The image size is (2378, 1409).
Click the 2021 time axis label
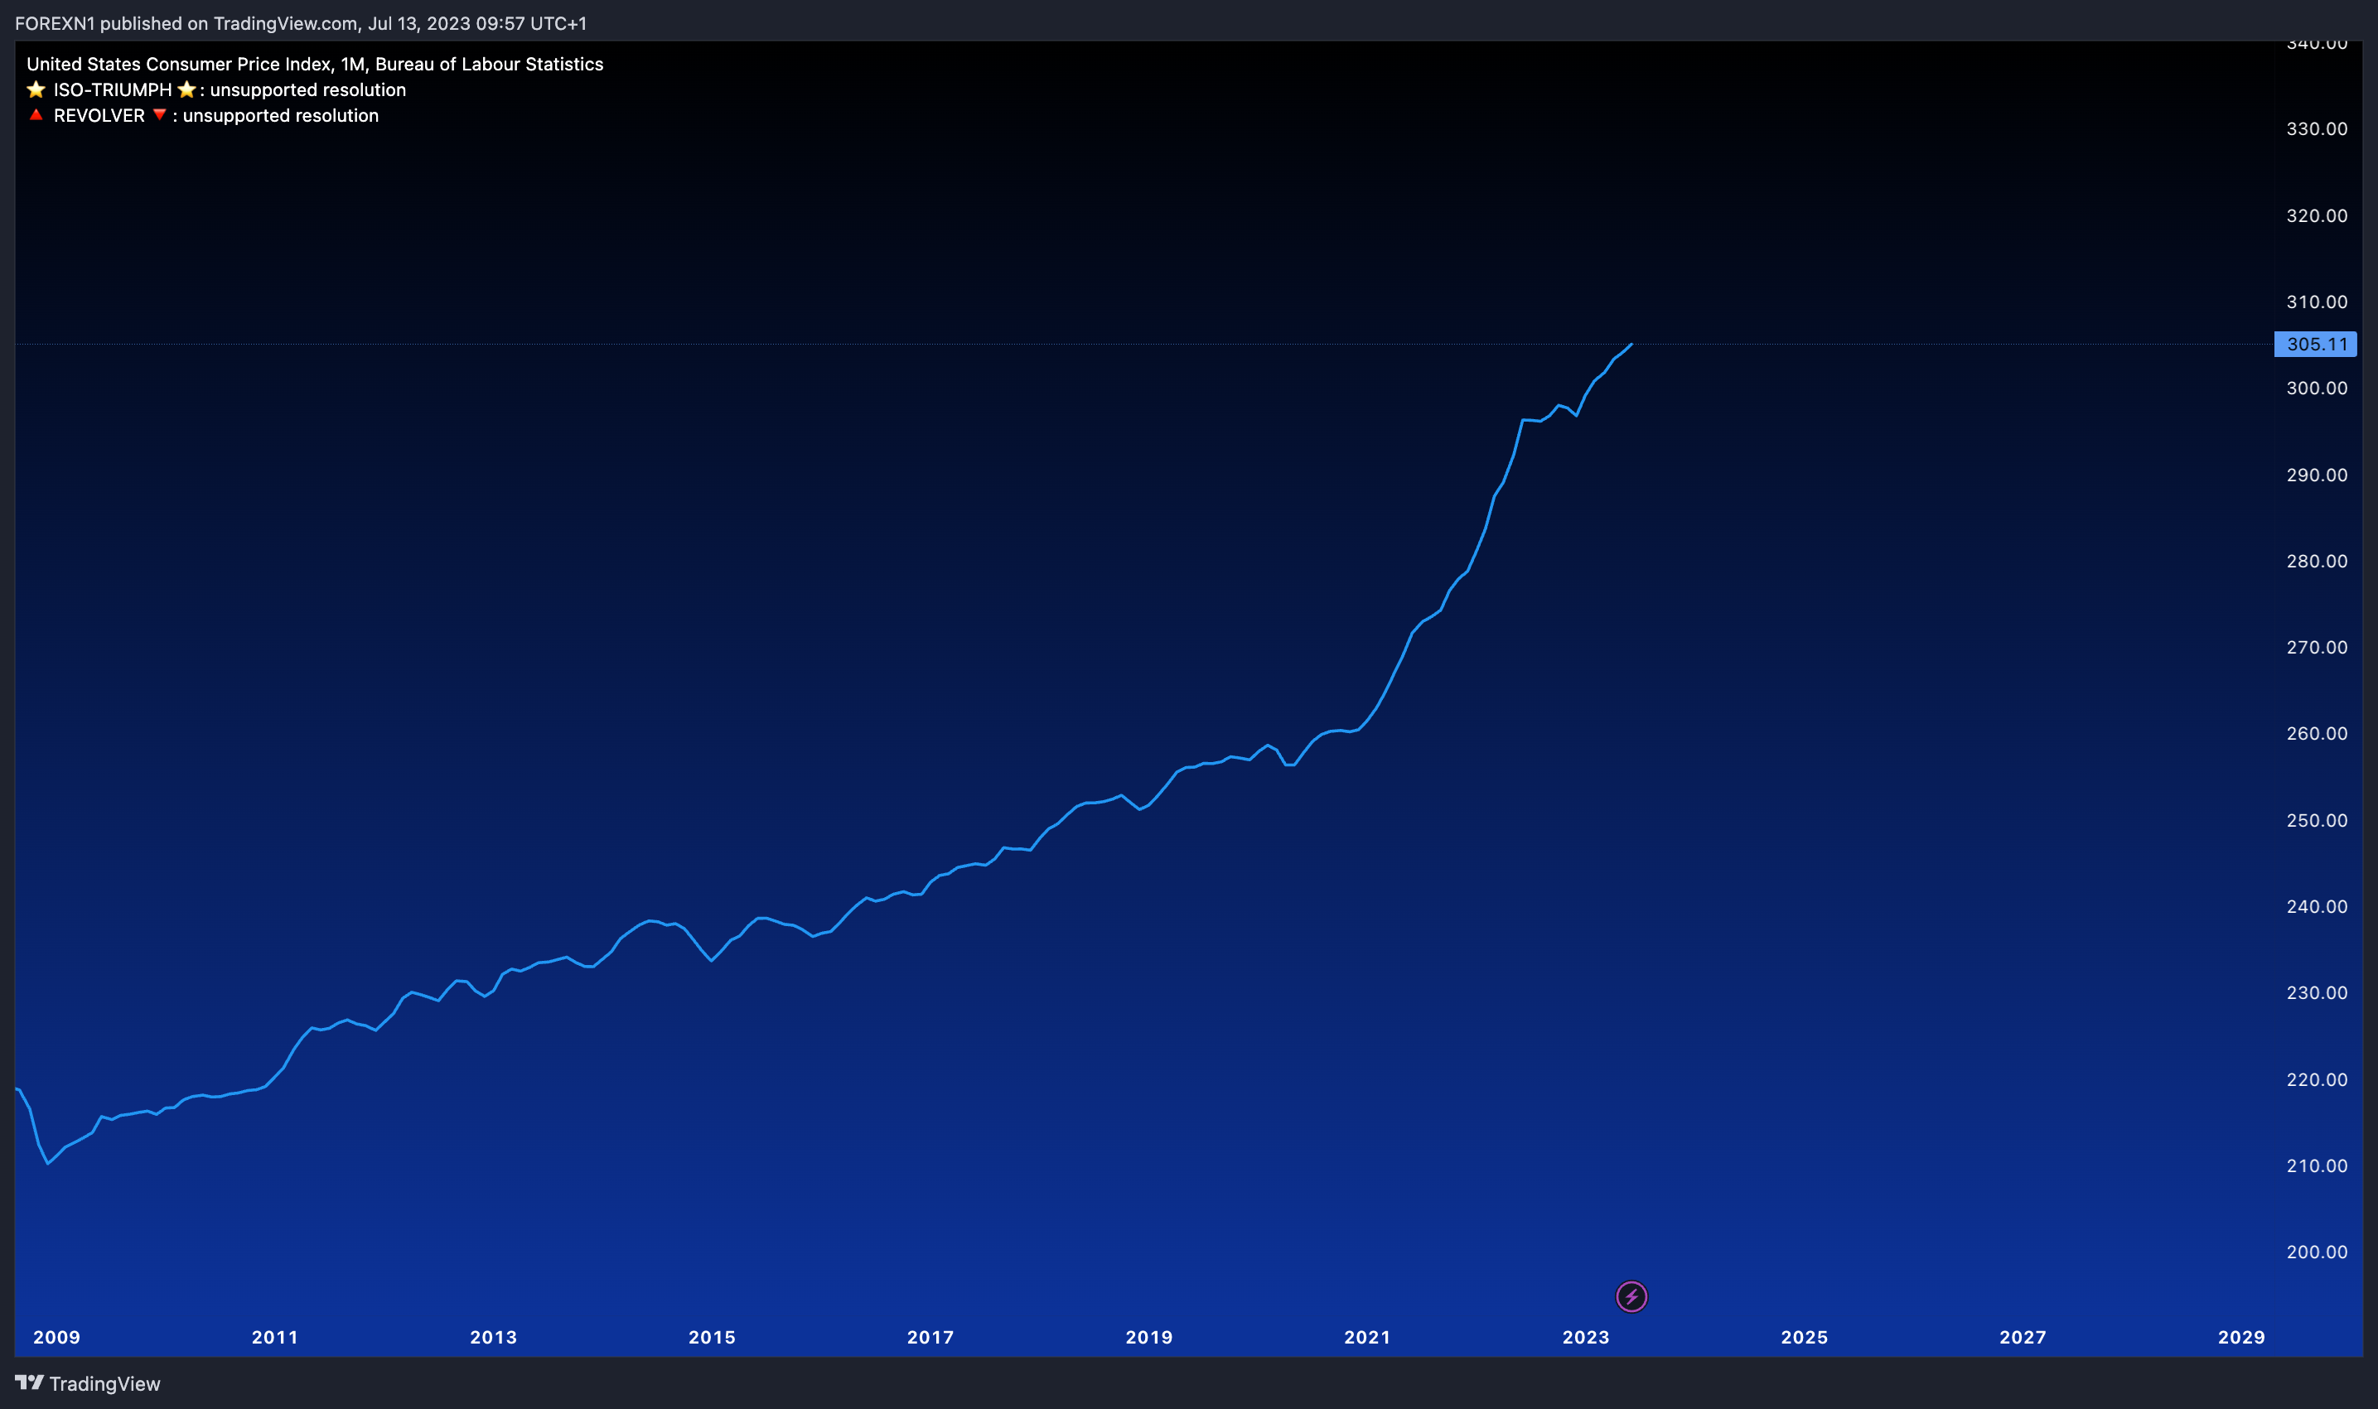pos(1367,1337)
